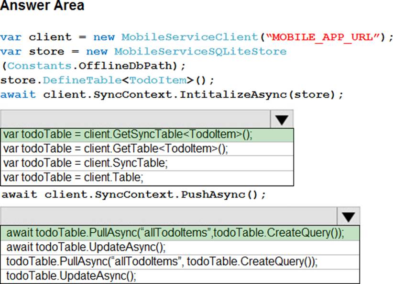Click the 'await client.SyncContext.PushAsync();' line
393x284 pixels.
click(134, 195)
